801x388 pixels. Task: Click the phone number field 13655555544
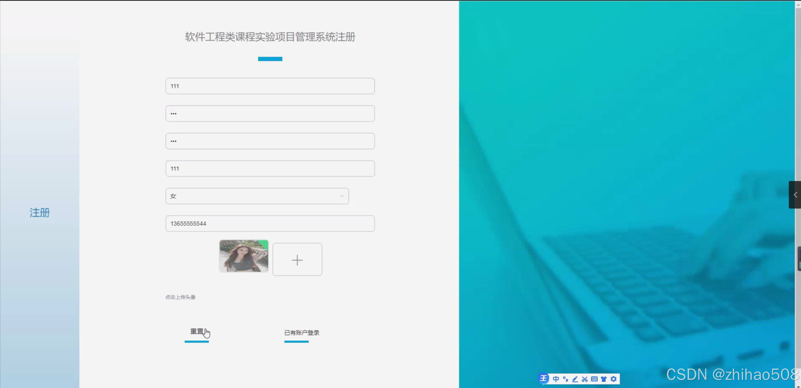tap(270, 224)
